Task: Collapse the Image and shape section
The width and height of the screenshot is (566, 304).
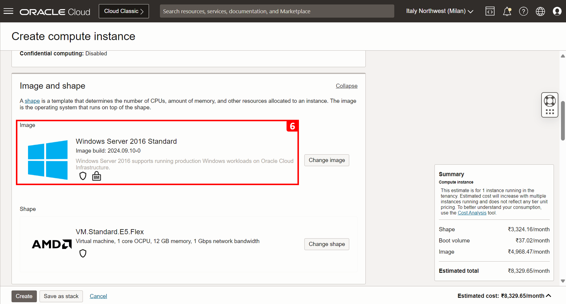Action: [347, 86]
